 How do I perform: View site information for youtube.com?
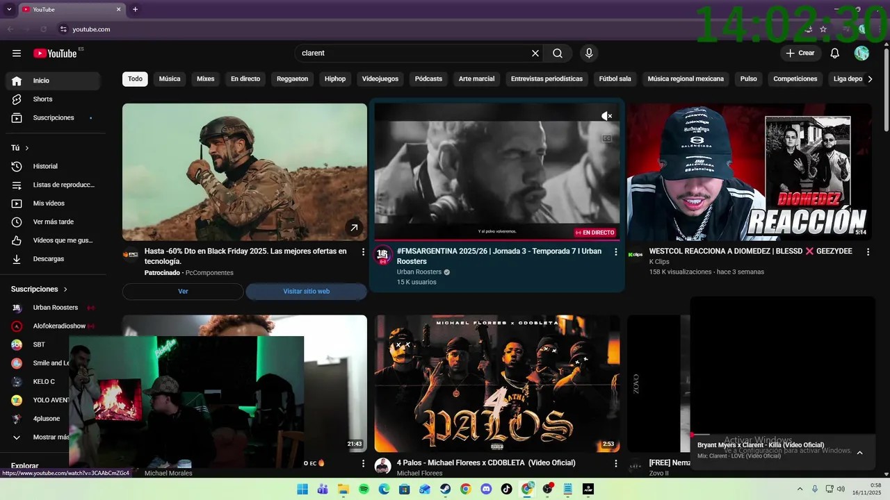pos(63,29)
